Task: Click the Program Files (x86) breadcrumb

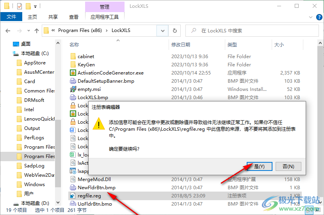Action: coord(80,30)
